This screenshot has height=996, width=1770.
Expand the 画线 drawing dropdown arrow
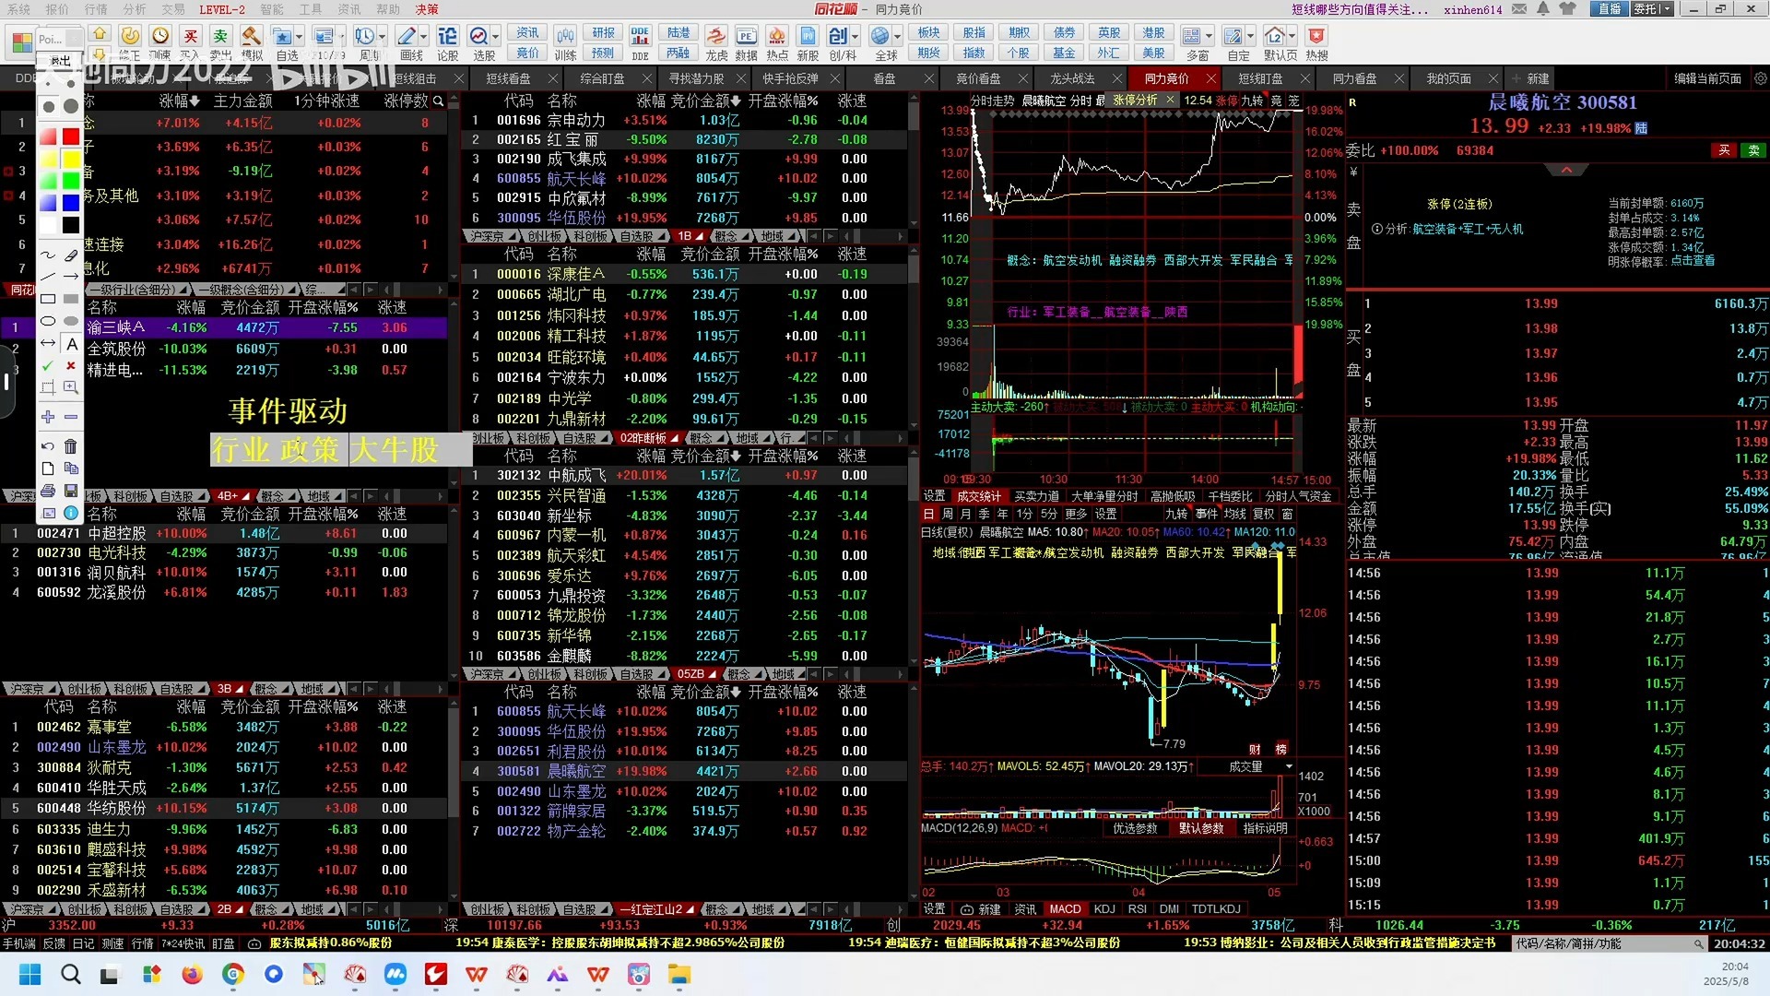point(424,37)
